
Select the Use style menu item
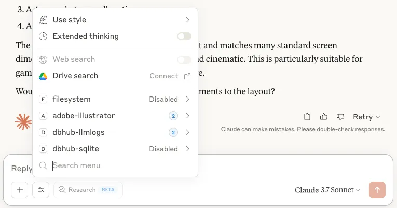[x=115, y=20]
